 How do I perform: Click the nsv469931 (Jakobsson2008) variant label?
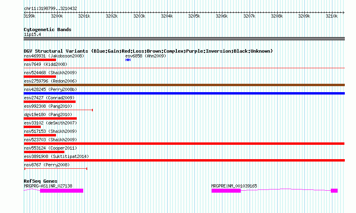coord(54,56)
